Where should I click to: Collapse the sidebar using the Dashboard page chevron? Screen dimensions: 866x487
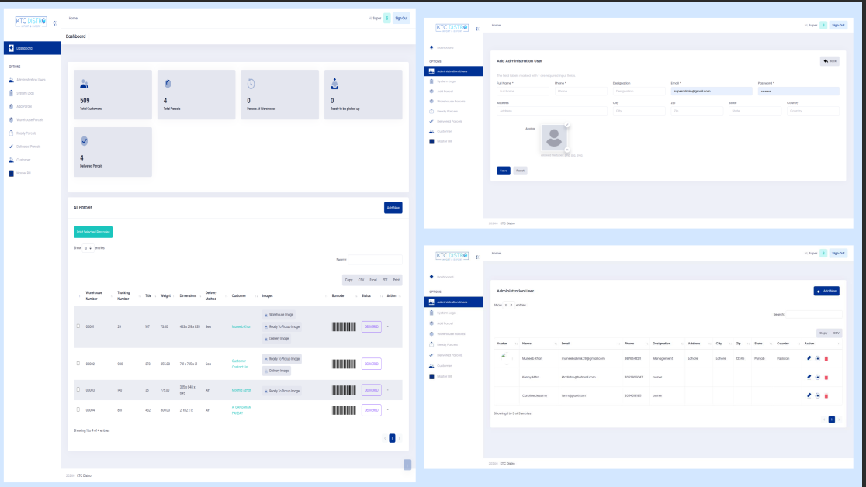coord(54,23)
